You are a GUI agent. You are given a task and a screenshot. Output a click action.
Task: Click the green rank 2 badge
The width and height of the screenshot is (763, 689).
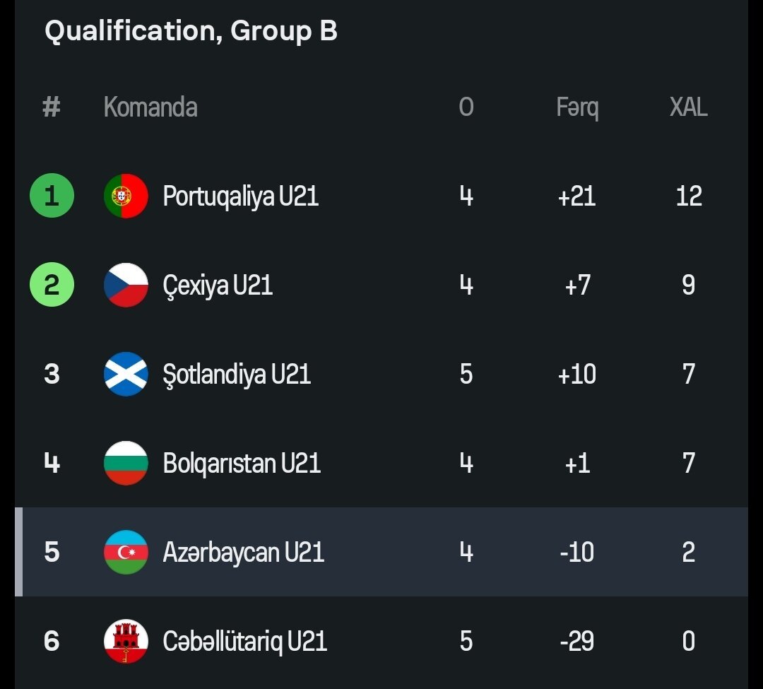[52, 285]
